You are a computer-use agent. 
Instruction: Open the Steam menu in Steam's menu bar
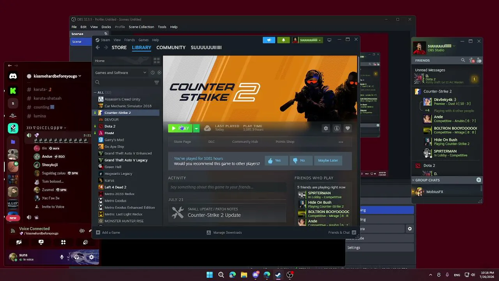[x=103, y=40]
